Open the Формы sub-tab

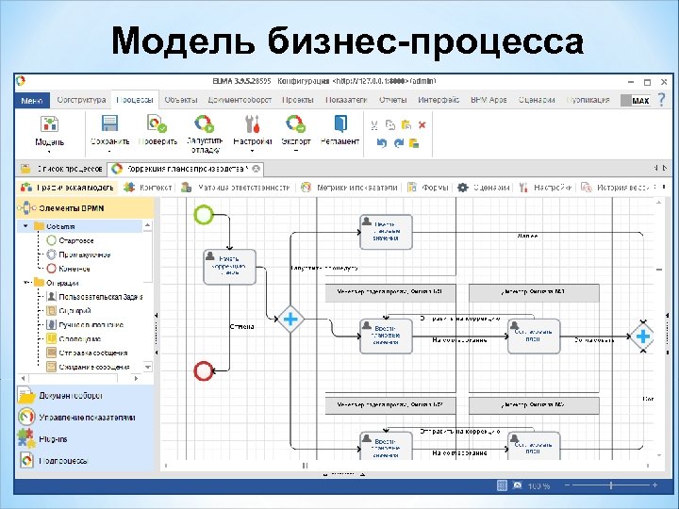point(428,188)
